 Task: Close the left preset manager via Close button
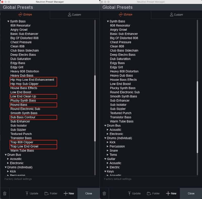click(x=89, y=193)
